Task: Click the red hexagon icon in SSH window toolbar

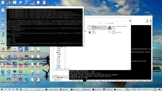Action: tap(151, 21)
